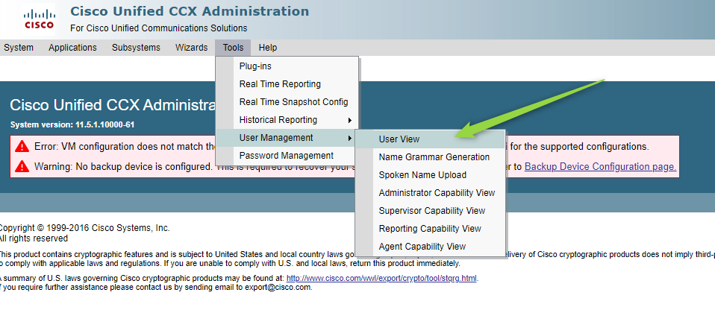The width and height of the screenshot is (715, 310).
Task: Select Plug-ins from the Tools menu
Action: pos(287,66)
